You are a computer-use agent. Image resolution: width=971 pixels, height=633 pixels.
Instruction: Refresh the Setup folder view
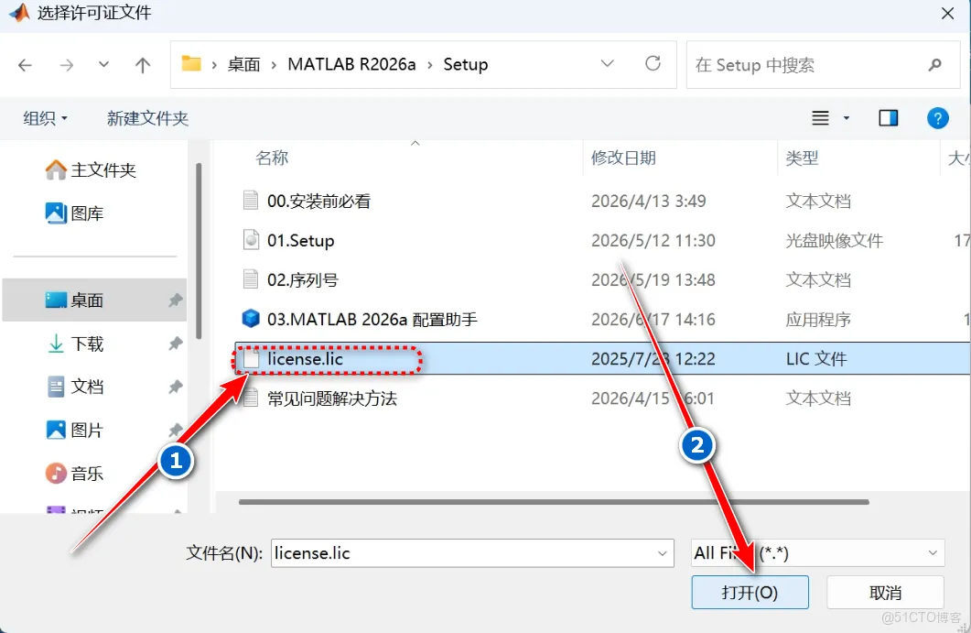point(653,63)
